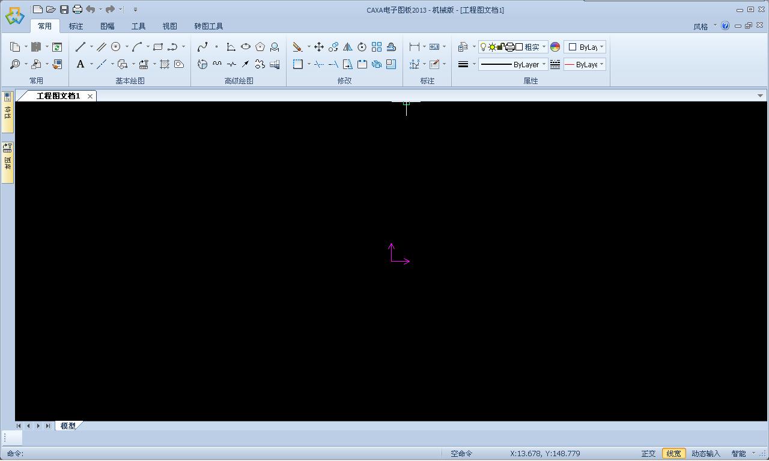
Task: Expand the Line tool dropdown arrow
Action: pos(91,47)
